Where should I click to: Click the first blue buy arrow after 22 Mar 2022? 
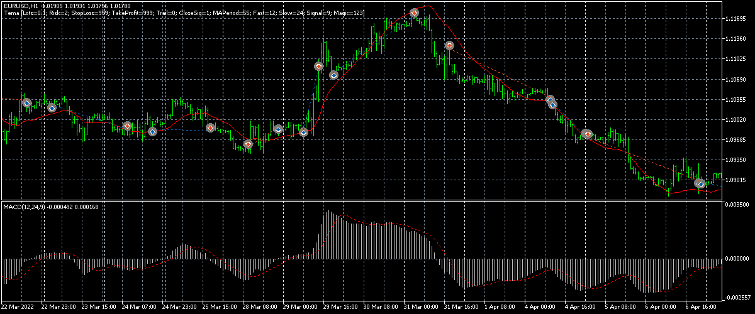click(x=26, y=102)
